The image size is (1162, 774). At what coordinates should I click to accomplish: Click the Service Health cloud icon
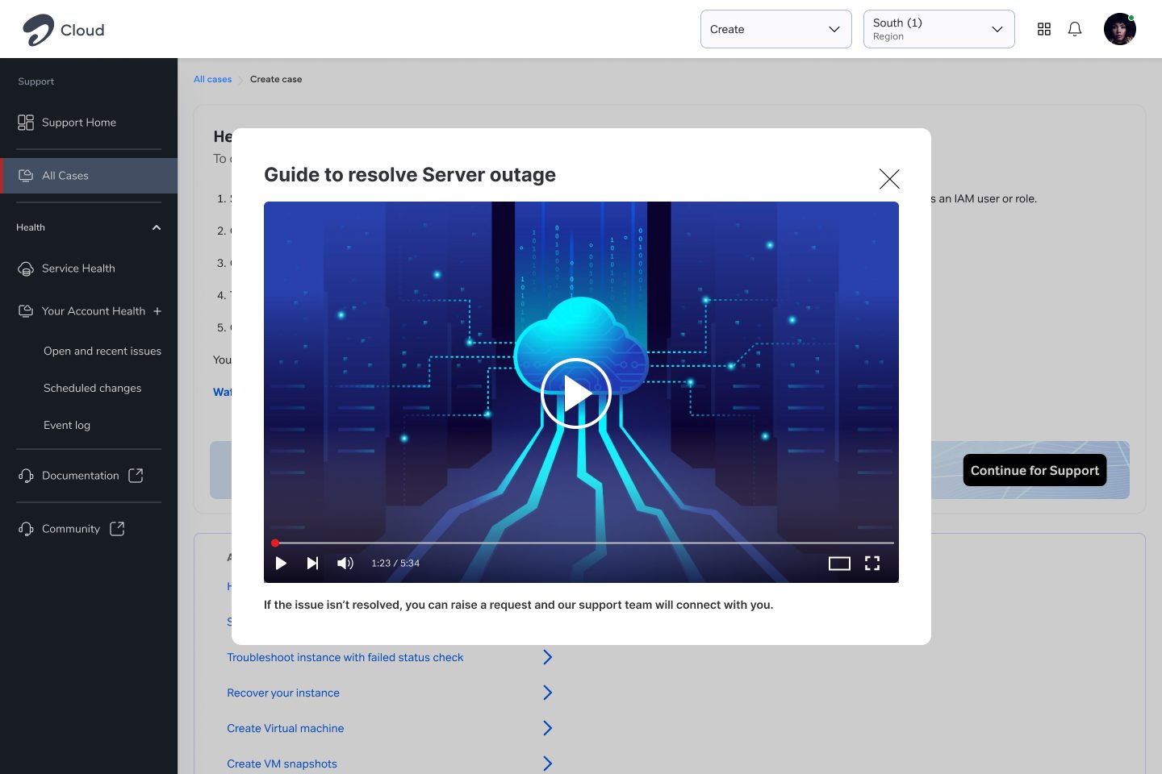pos(26,268)
